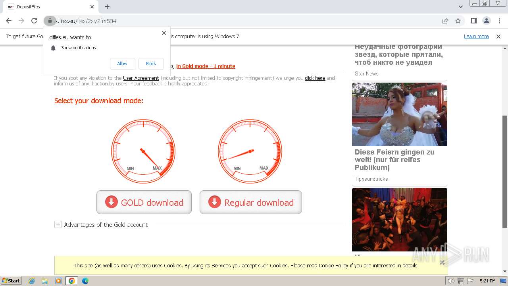
Task: Open the Windows Start menu
Action: click(11, 280)
